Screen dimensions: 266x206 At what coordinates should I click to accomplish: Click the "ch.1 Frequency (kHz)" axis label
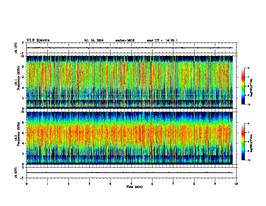(17, 78)
